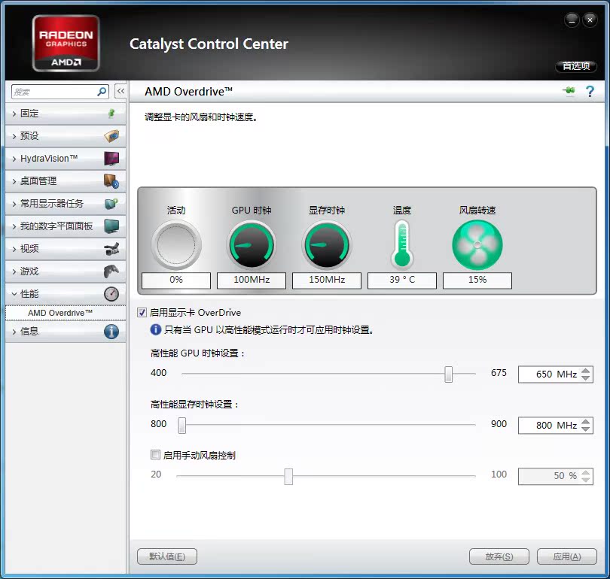610x579 pixels.
Task: Click the memory clock gauge icon
Action: (x=327, y=245)
